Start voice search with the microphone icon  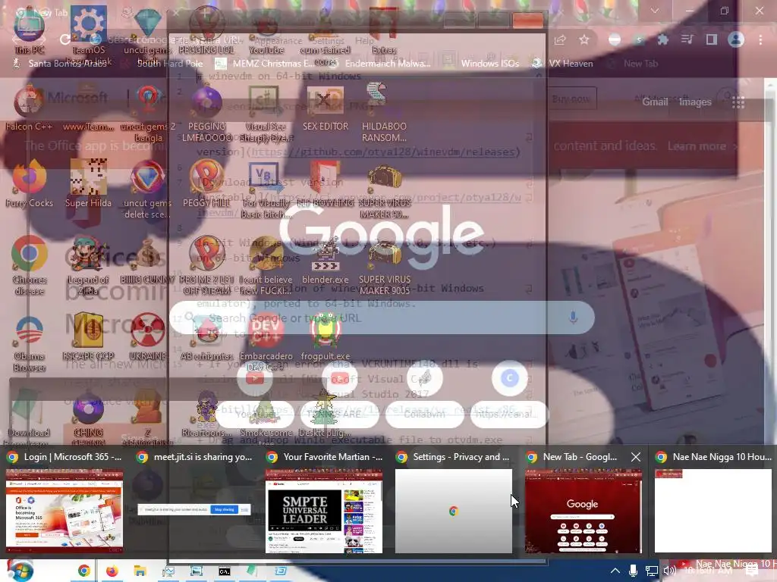pos(574,318)
